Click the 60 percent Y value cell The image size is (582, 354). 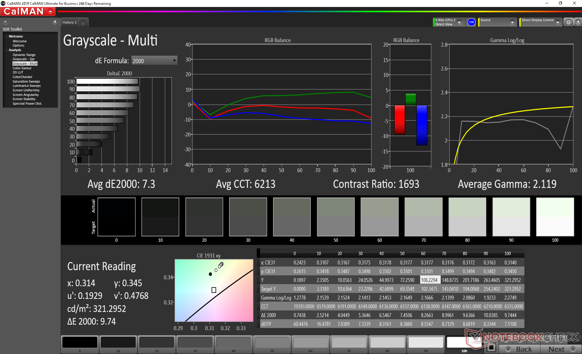coord(429,280)
